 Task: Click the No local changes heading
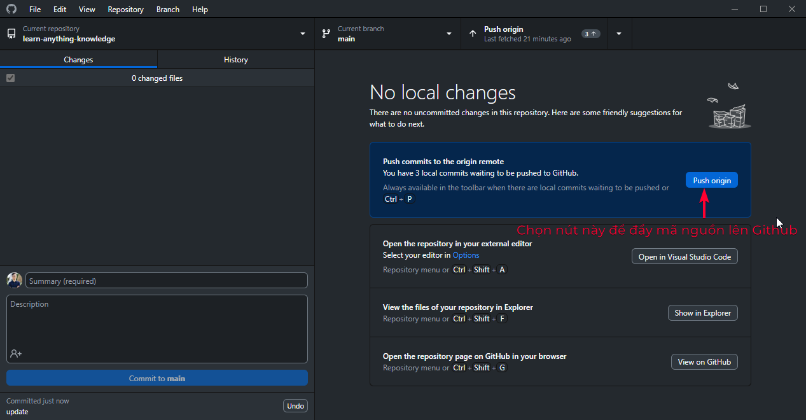point(443,93)
